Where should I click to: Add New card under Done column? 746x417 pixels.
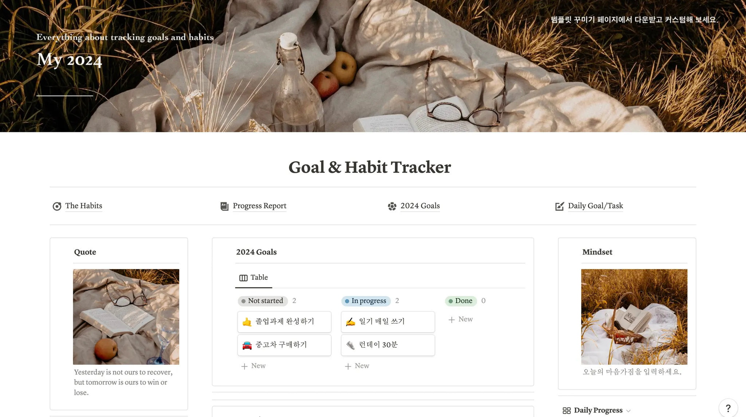tap(460, 319)
